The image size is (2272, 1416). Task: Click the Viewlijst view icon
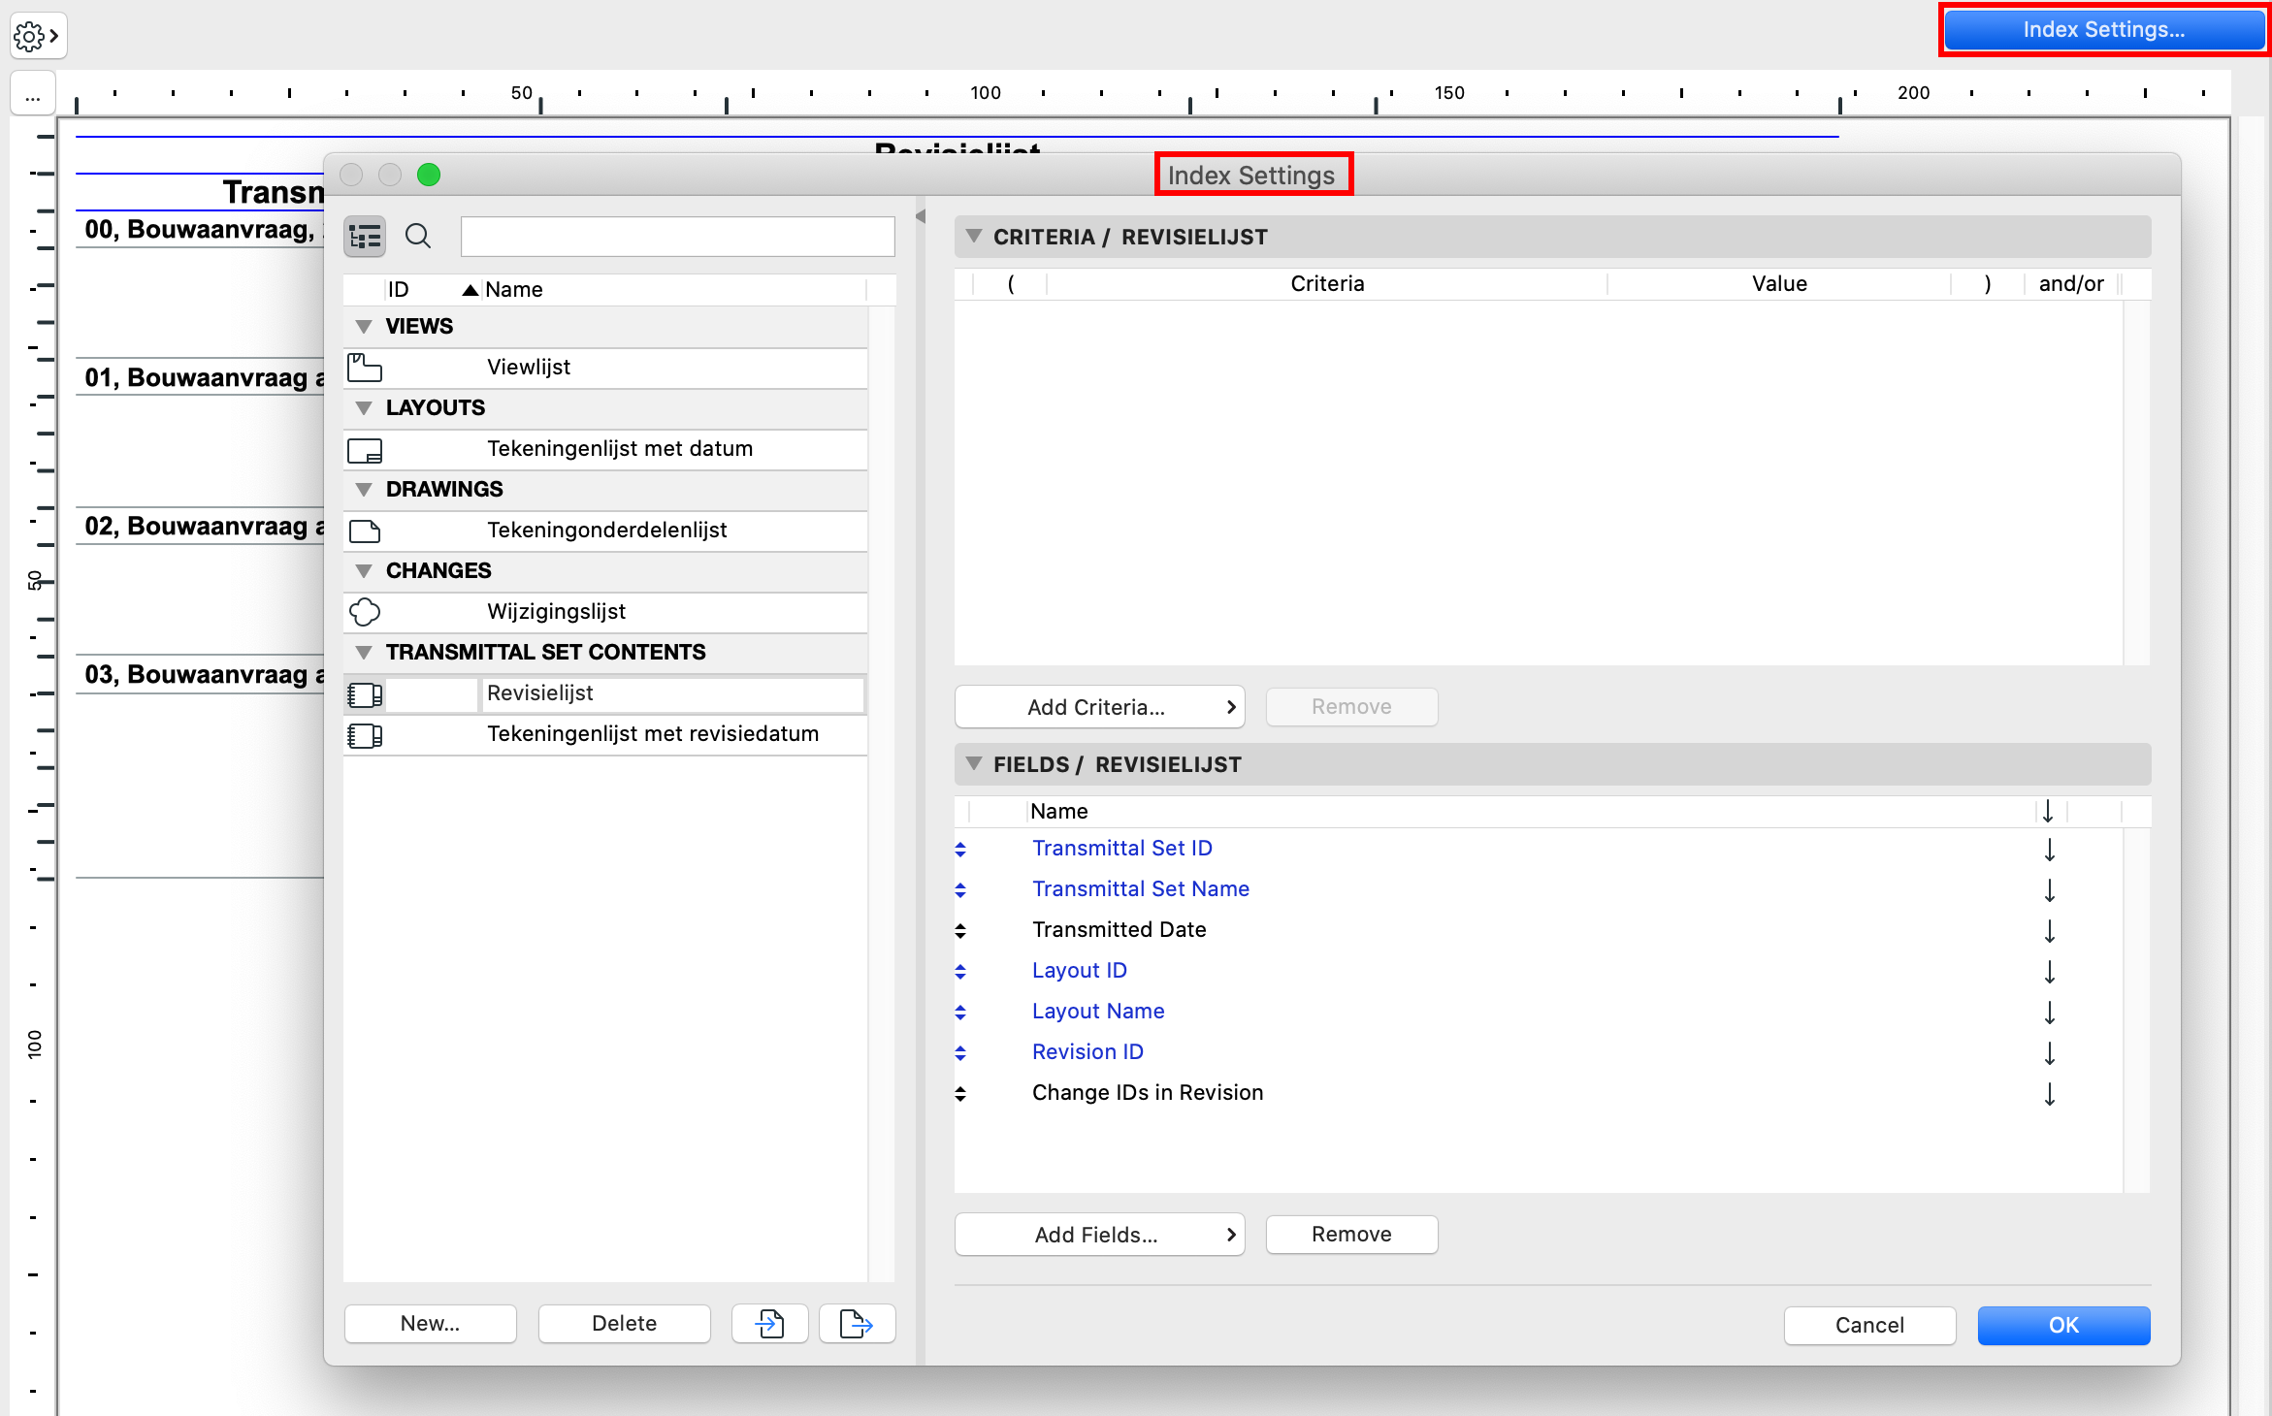[x=365, y=368]
